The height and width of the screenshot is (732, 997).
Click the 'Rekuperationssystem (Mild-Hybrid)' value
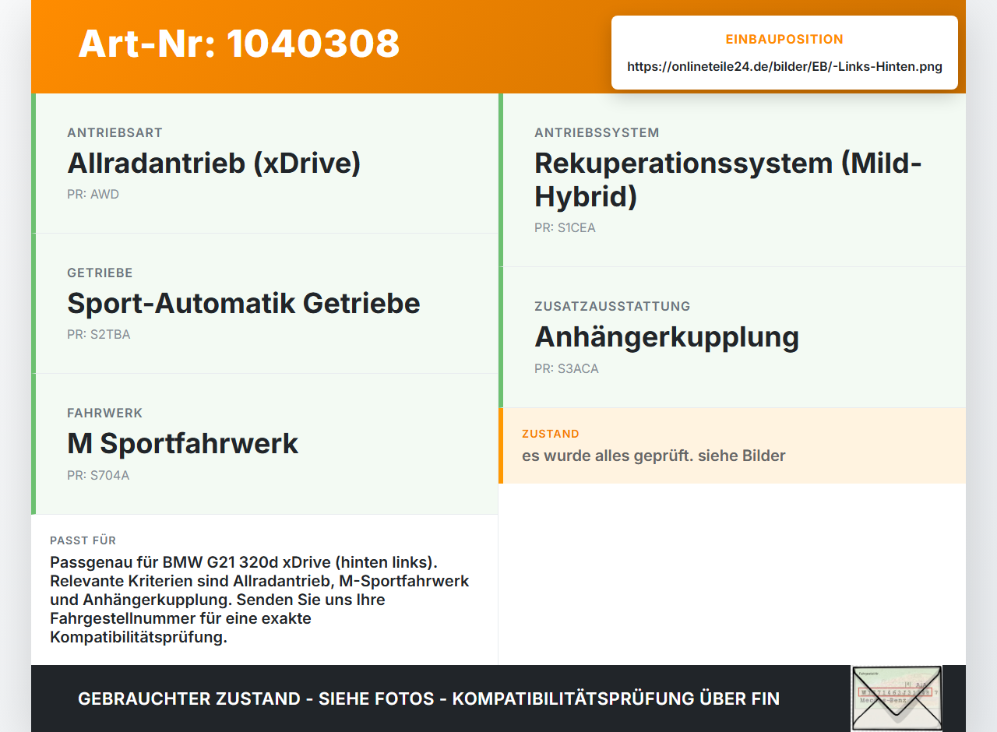coord(728,179)
